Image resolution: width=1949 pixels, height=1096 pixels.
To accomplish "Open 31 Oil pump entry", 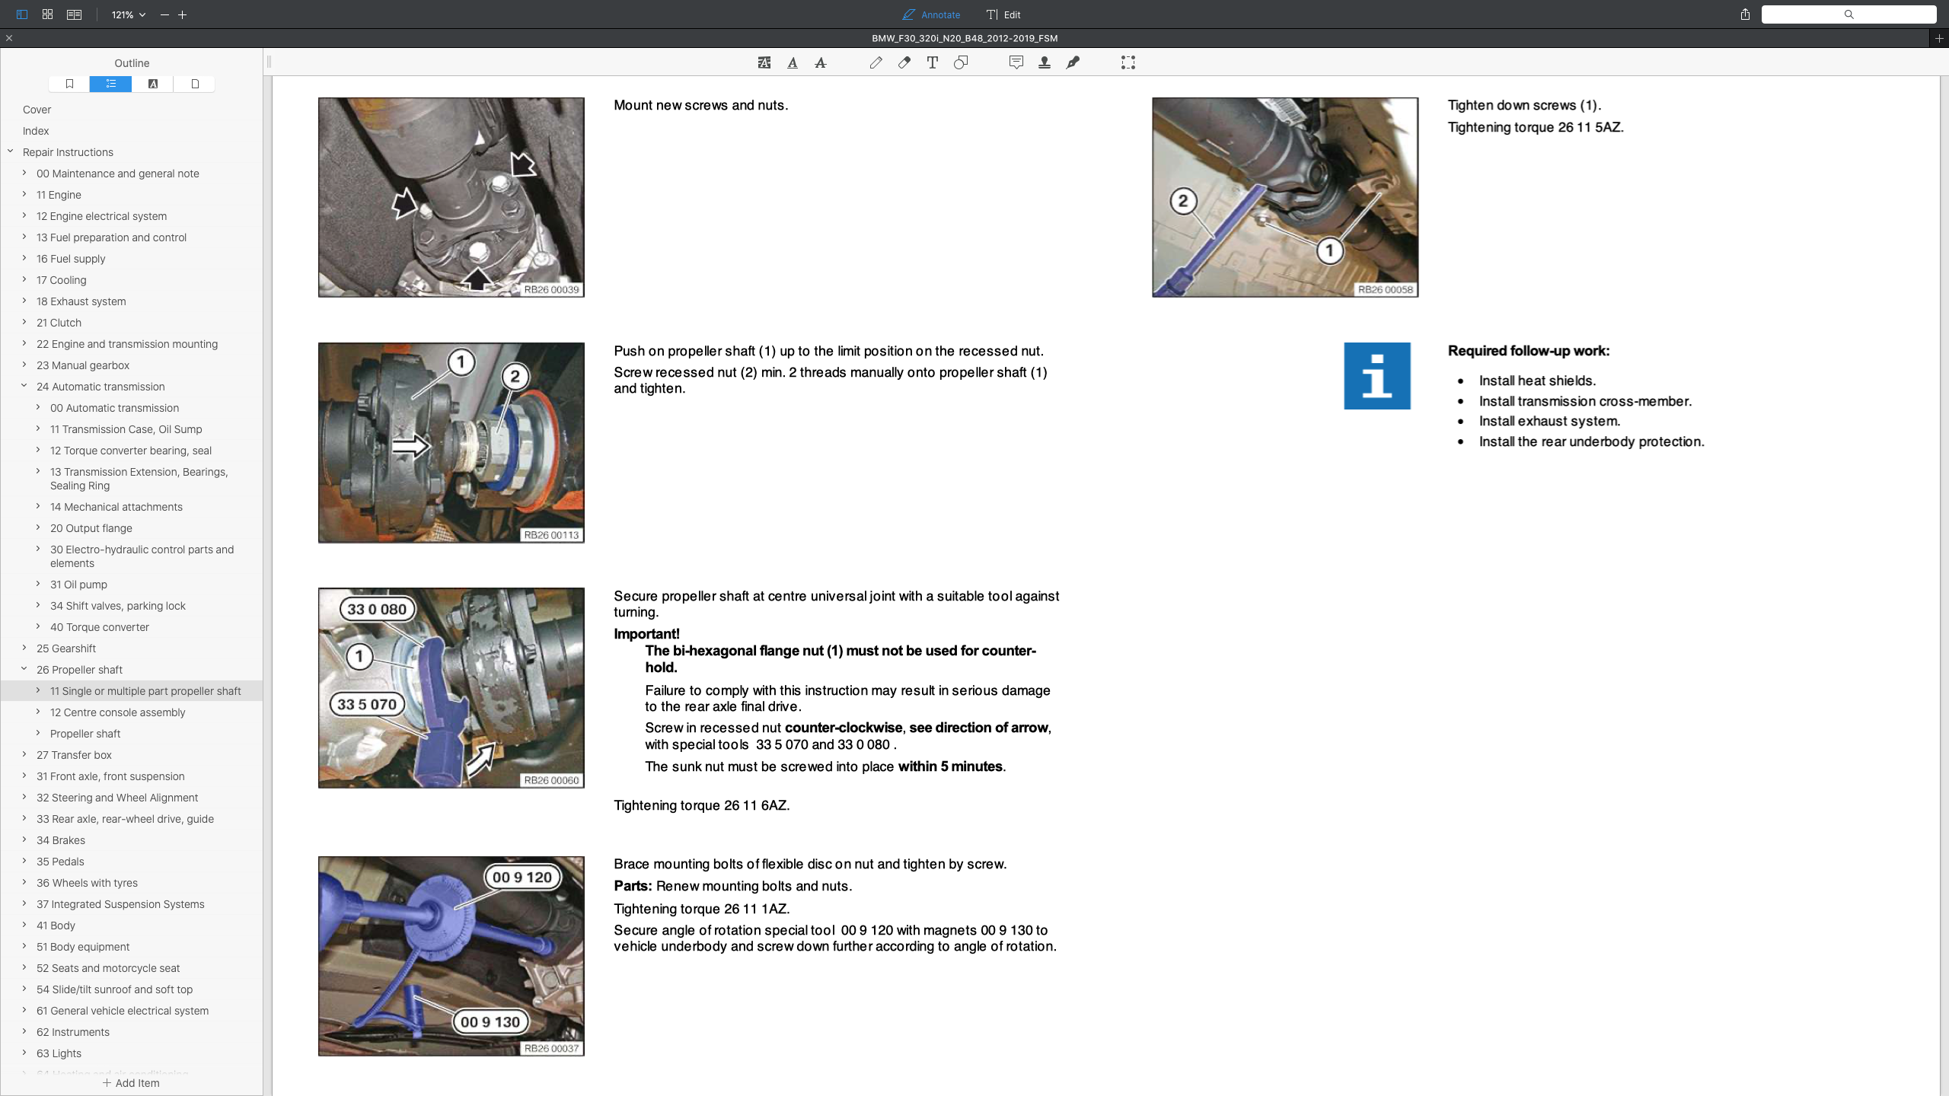I will tap(79, 585).
